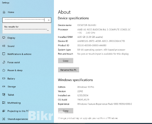
Task: Clear the settings search box
Action: pyautogui.click(x=49, y=20)
